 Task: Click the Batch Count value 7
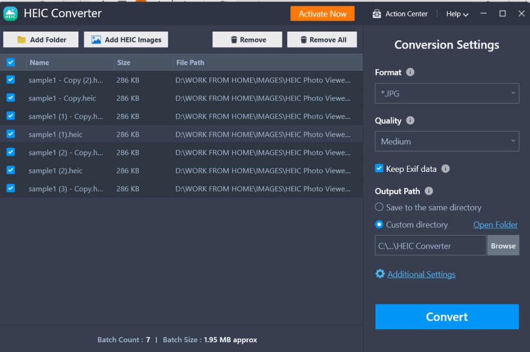click(148, 340)
